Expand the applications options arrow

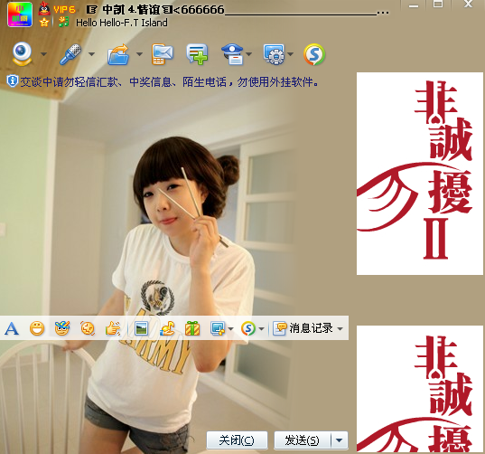coord(290,54)
